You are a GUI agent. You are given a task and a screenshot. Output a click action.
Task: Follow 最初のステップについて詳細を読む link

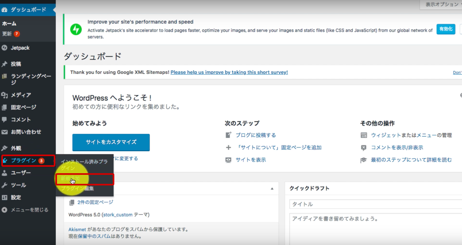tap(411, 160)
